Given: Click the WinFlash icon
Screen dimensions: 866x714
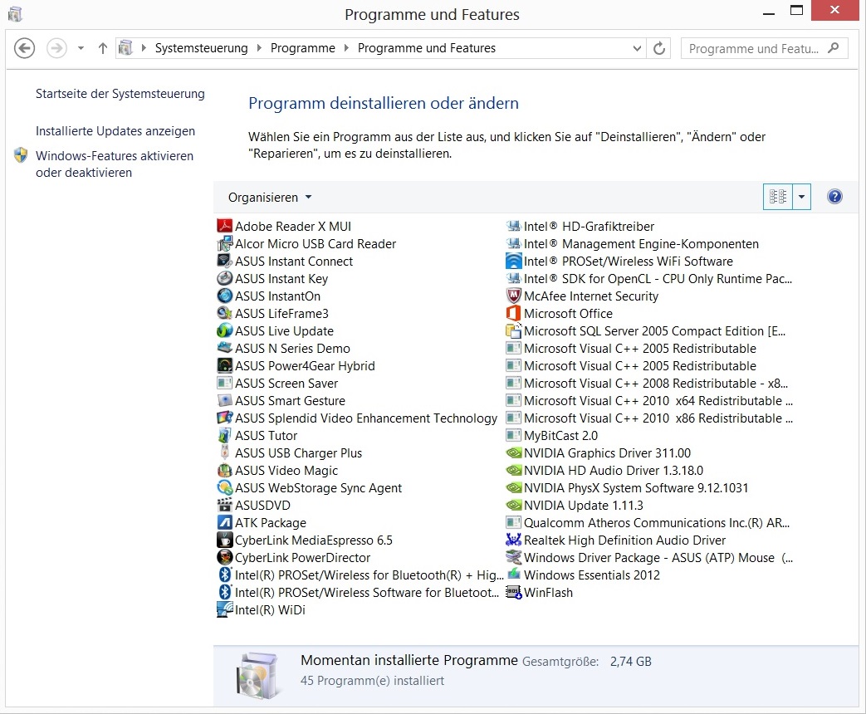Looking at the screenshot, I should (x=514, y=592).
